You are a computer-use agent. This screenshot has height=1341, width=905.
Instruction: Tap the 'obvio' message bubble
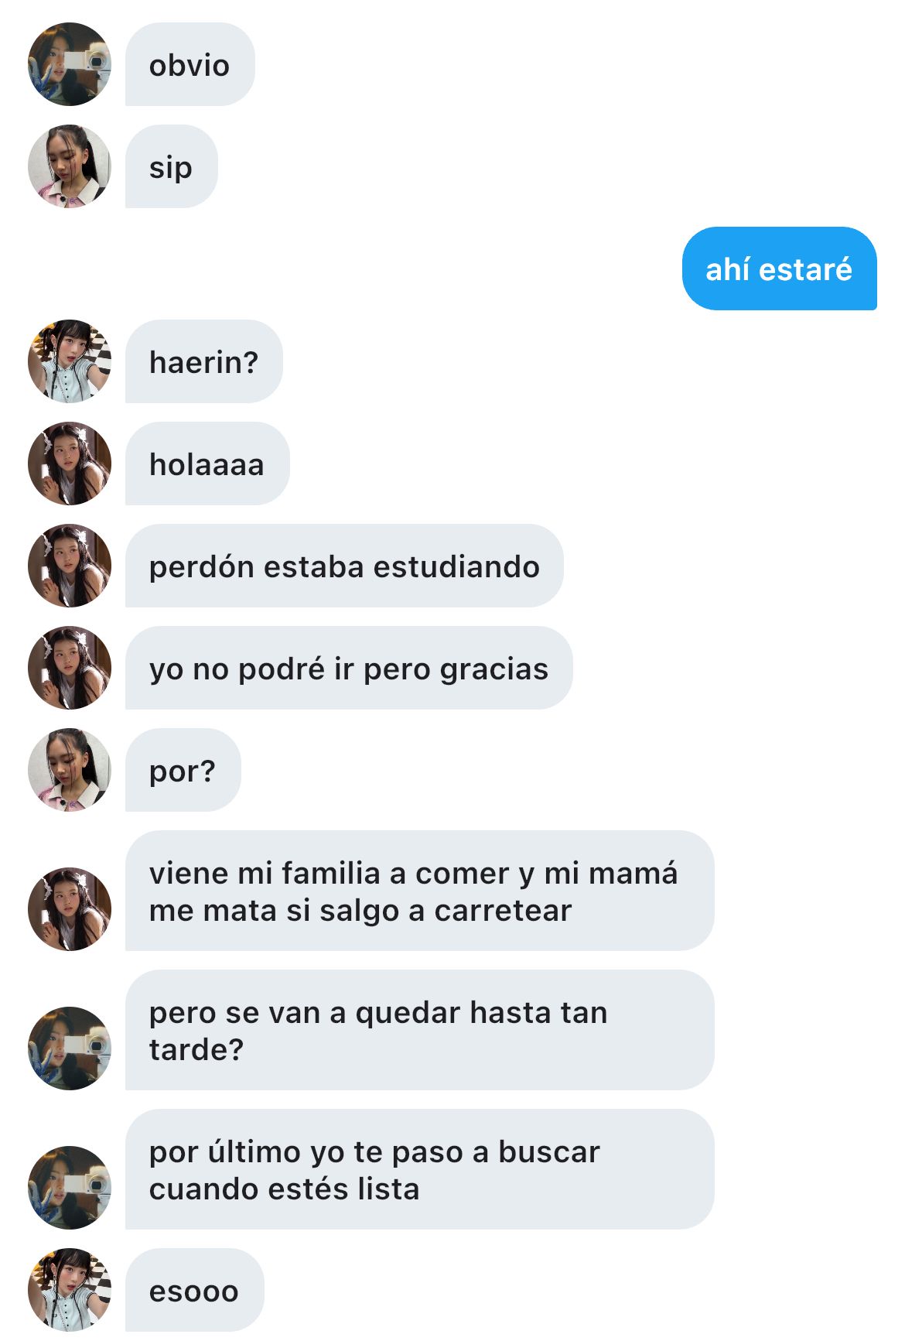point(190,64)
